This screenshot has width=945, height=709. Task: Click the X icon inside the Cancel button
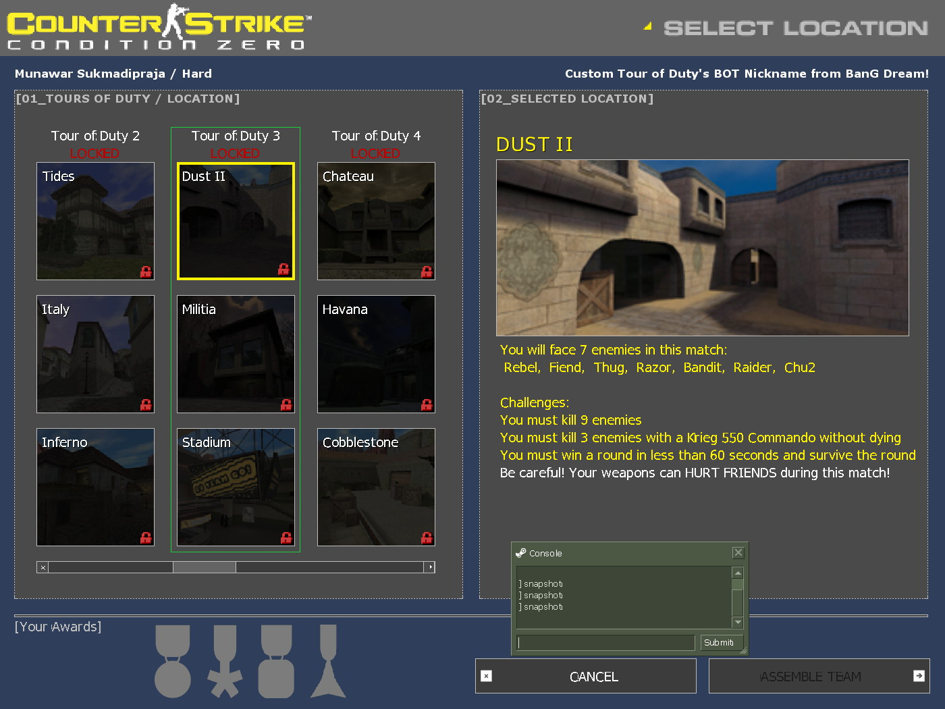point(486,676)
